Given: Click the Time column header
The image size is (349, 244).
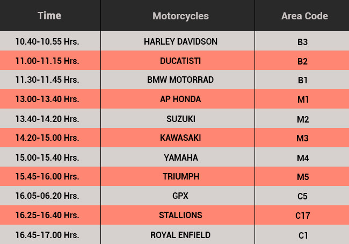Looking at the screenshot, I should pos(49,16).
